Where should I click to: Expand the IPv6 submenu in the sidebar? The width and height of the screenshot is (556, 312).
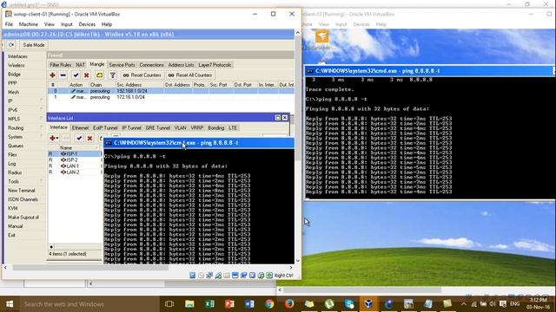(25, 110)
